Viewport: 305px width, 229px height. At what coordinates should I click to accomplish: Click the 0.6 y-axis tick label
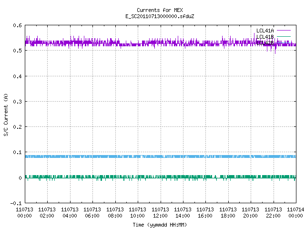pos(17,25)
